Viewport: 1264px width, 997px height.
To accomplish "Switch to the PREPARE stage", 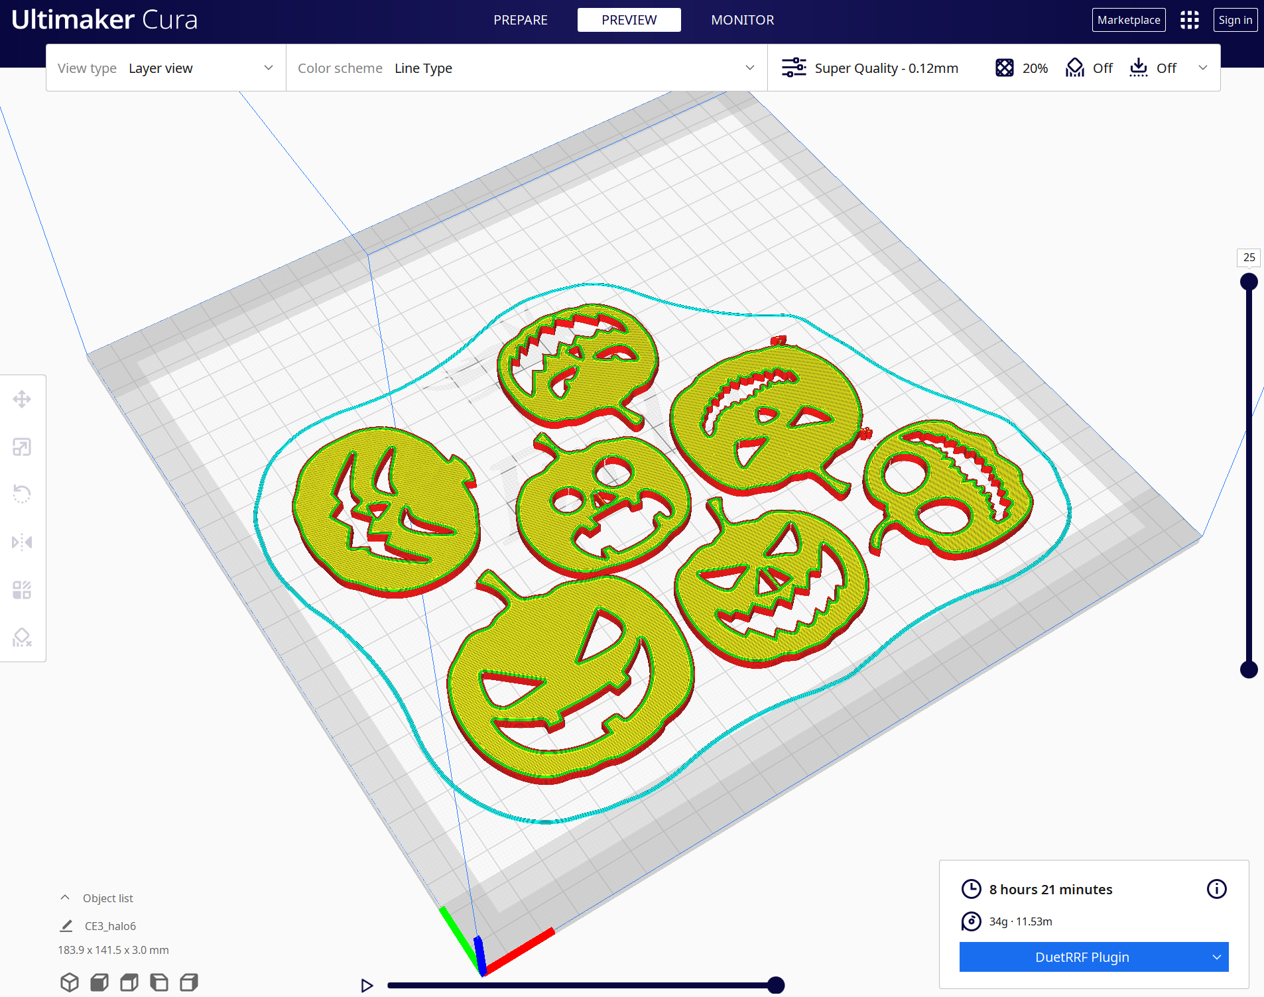I will (x=521, y=20).
